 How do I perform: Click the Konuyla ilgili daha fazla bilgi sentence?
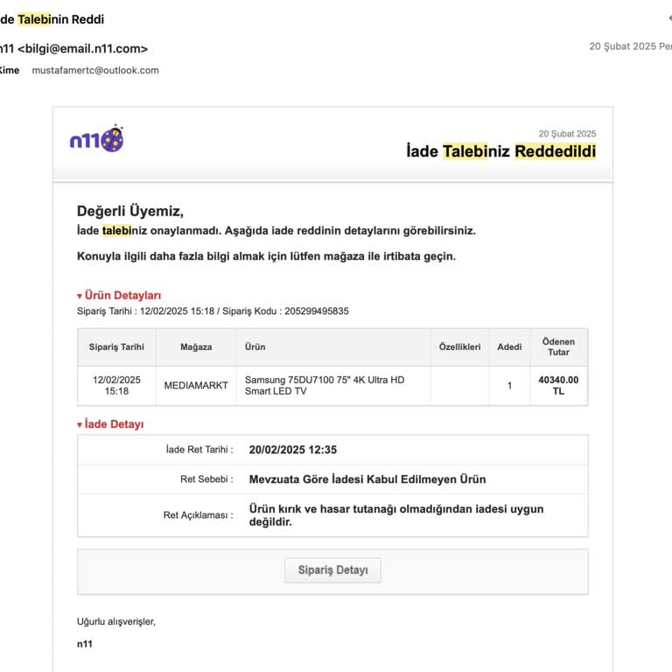(266, 256)
